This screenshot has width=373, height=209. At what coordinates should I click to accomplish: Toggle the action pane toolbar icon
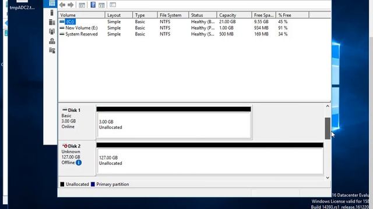coord(101,5)
